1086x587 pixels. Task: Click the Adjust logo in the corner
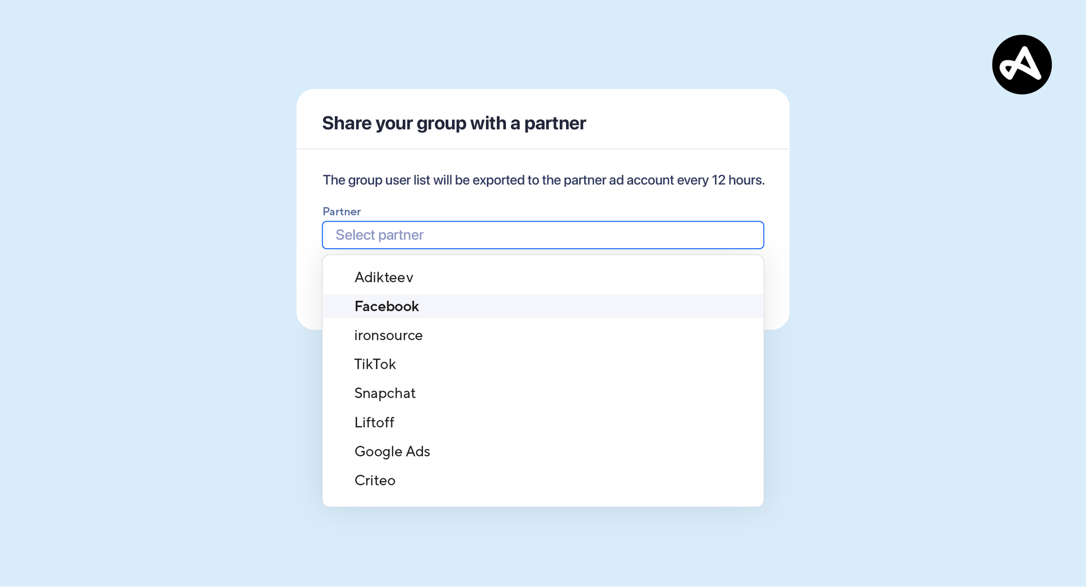coord(1022,64)
